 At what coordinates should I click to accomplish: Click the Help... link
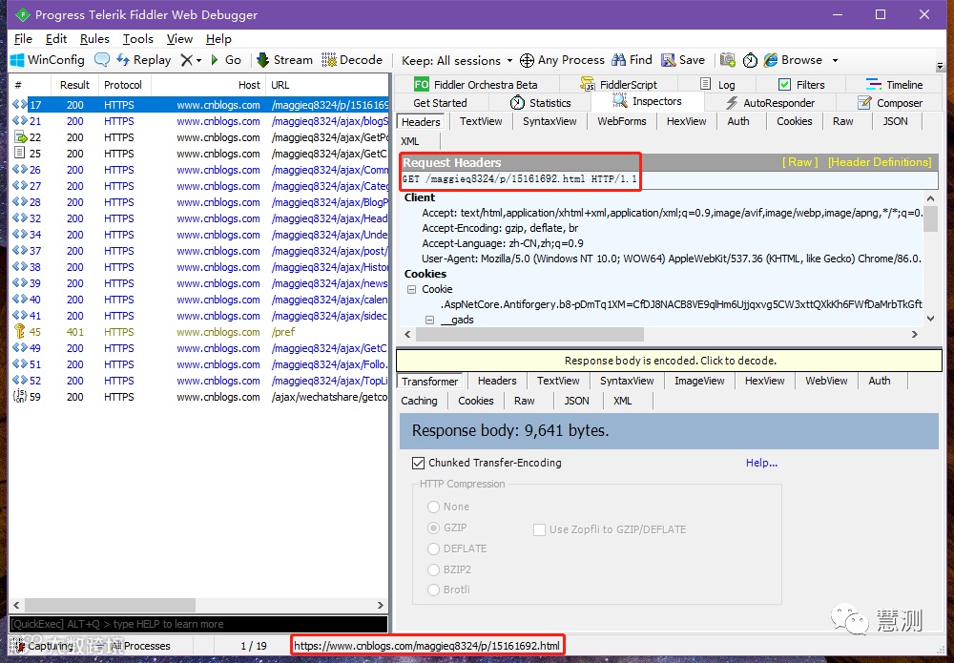click(x=761, y=463)
